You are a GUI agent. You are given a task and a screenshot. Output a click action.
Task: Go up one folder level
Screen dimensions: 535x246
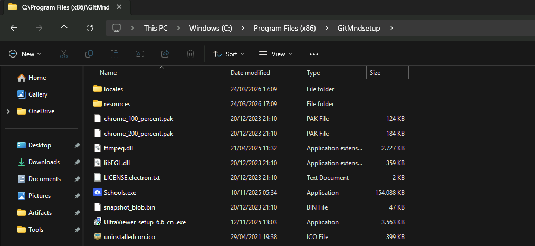tap(64, 28)
